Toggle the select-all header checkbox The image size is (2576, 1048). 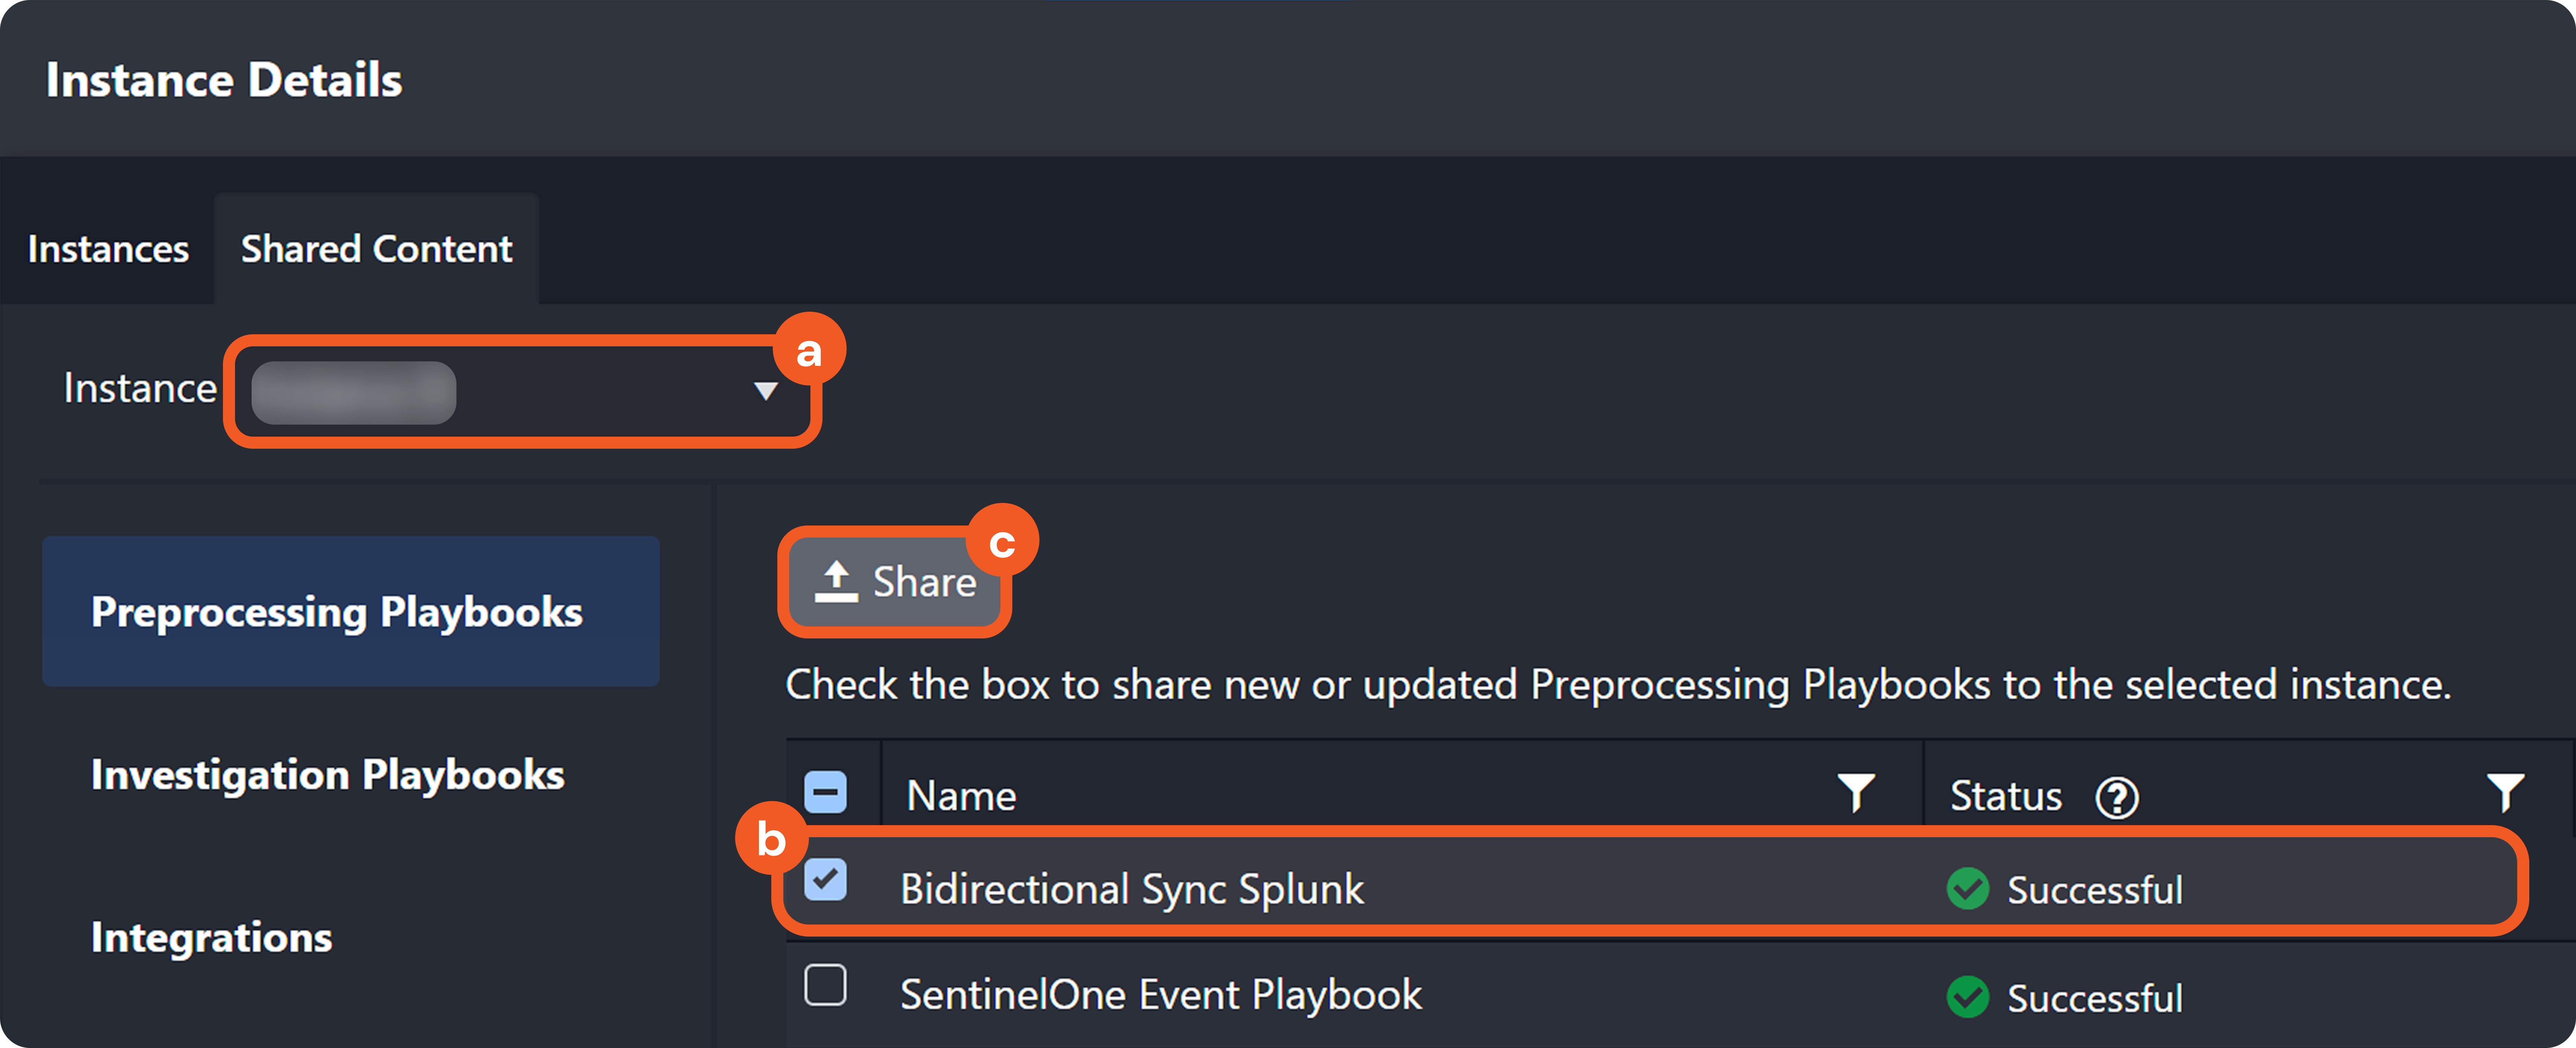click(x=826, y=792)
